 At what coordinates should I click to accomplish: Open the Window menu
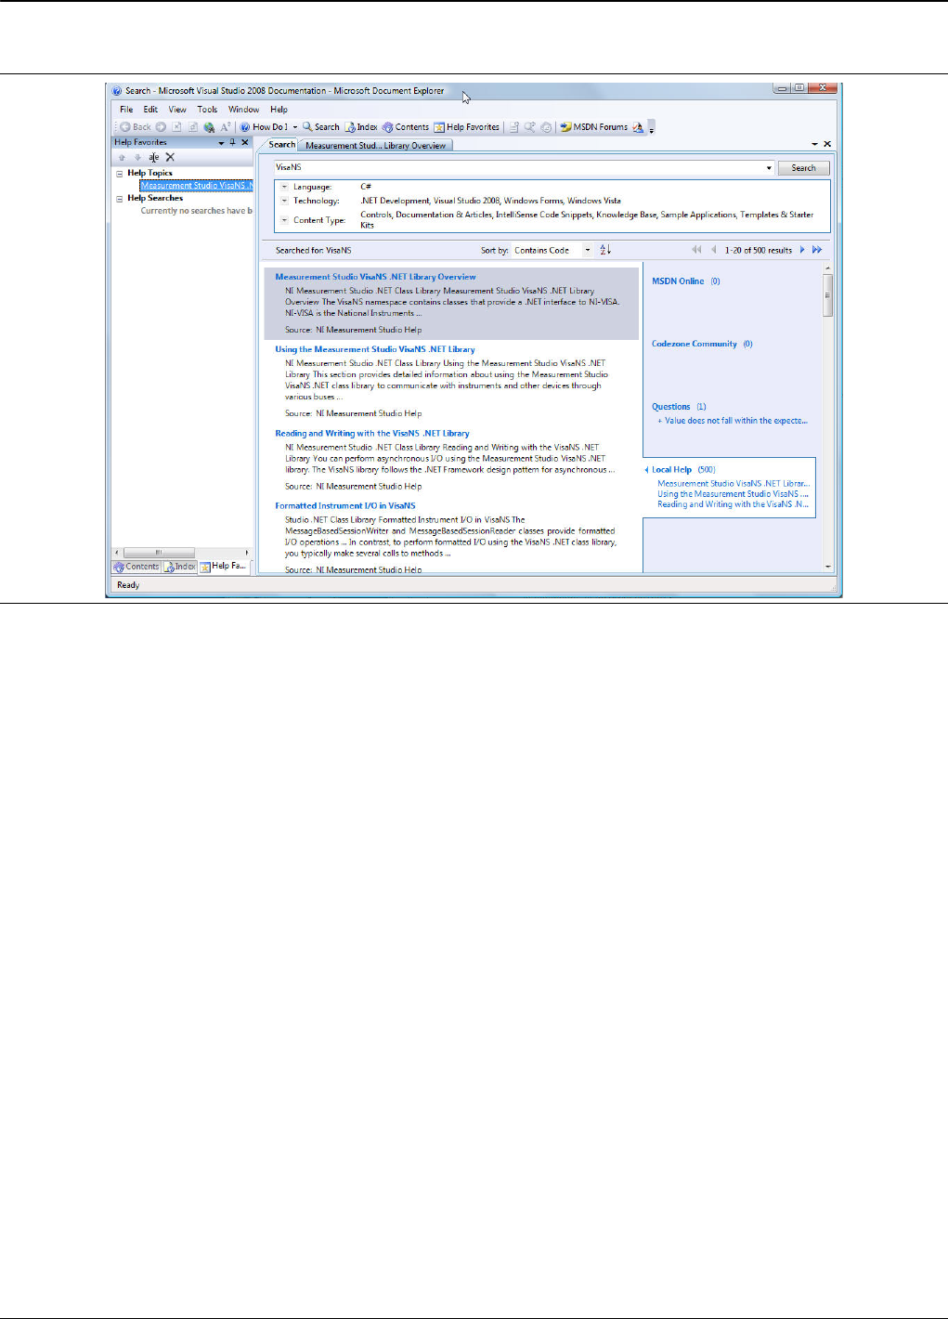[x=244, y=110]
